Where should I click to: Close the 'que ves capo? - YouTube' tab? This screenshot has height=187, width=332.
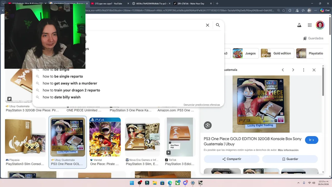click(x=128, y=3)
